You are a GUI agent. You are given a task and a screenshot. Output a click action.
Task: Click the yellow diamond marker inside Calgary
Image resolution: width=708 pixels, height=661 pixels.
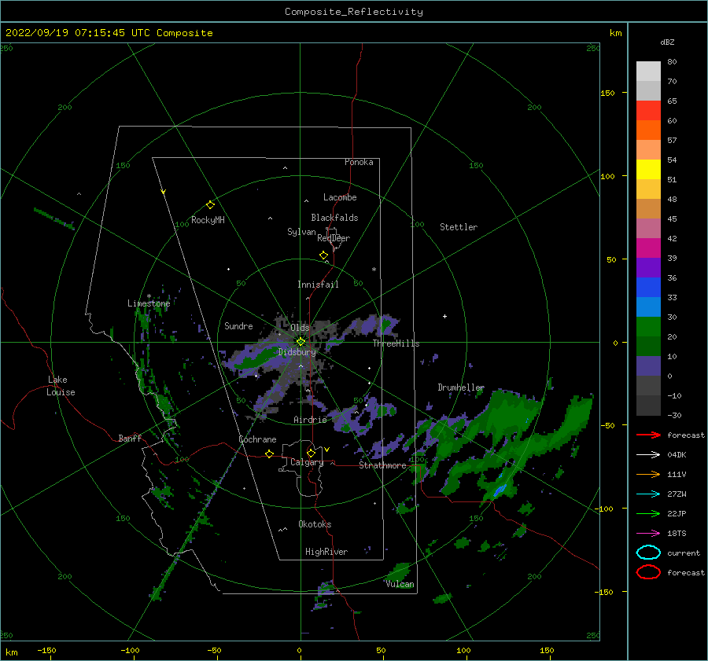point(311,453)
